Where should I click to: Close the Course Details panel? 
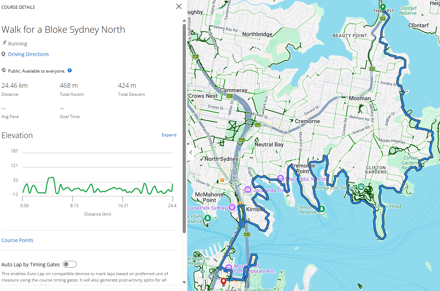(x=179, y=6)
